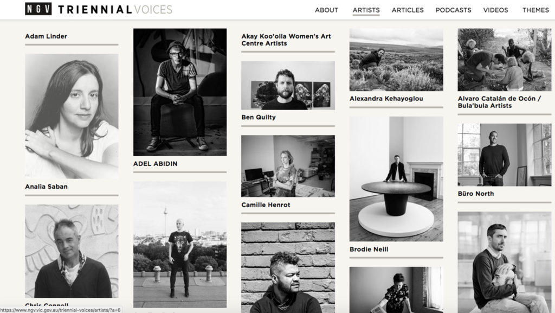Click the Alexandra Kehayoglou name link
This screenshot has width=555, height=313.
coord(386,98)
